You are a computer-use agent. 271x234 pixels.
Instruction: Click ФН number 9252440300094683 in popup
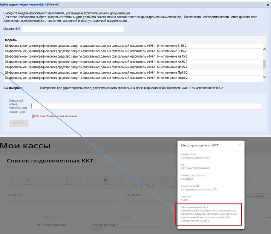click(195, 168)
